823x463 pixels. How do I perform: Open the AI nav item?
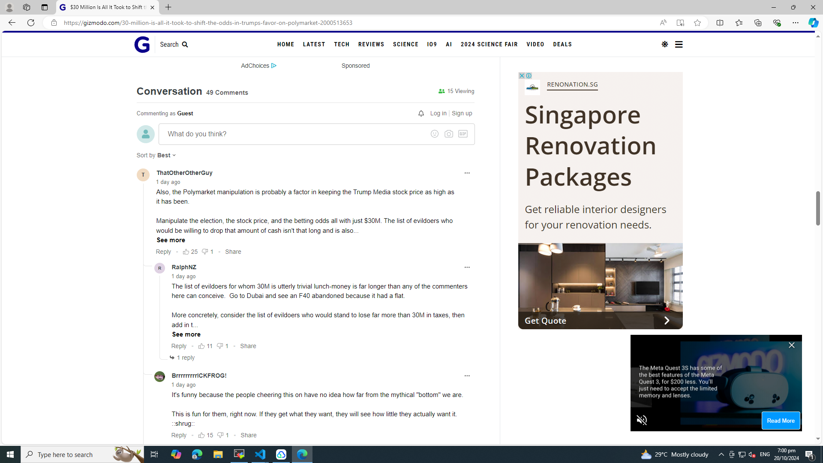coord(449,44)
